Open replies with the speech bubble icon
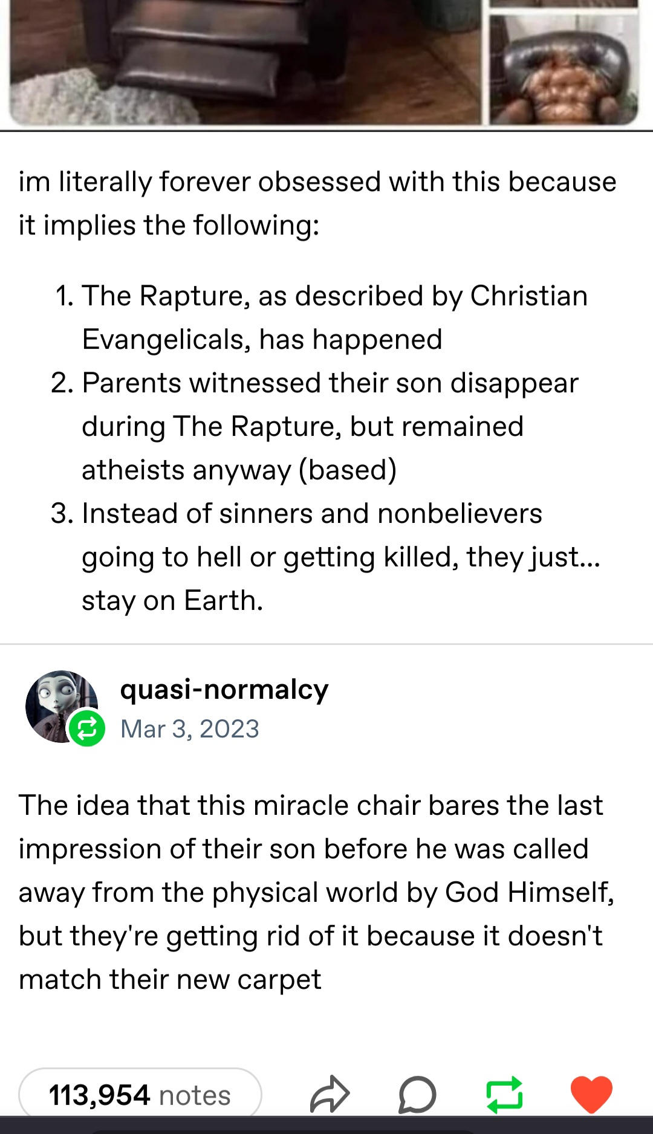653x1134 pixels. [417, 1094]
